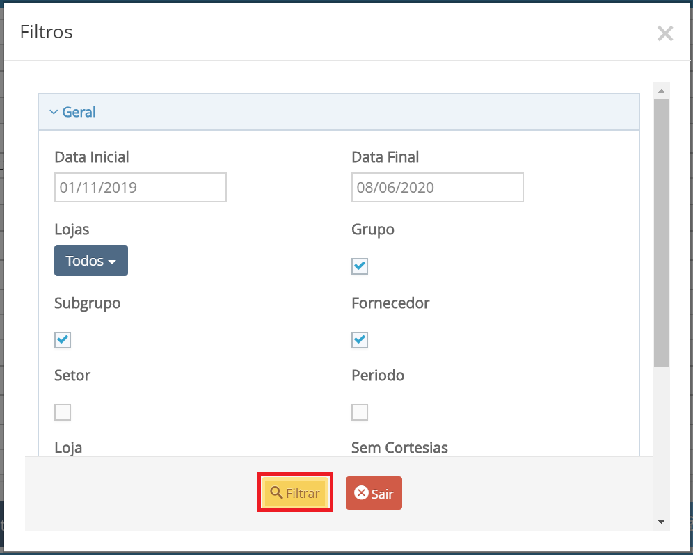
Task: Click the Setor label
Action: pos(72,376)
